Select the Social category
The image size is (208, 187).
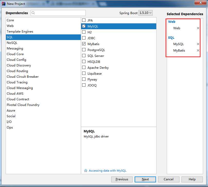43,116
